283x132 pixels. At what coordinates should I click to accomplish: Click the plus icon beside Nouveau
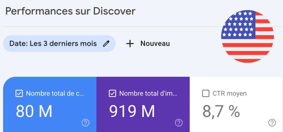coord(130,44)
